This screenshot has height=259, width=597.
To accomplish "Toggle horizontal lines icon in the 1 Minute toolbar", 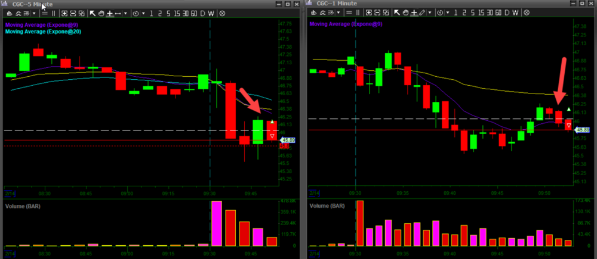I will point(349,13).
